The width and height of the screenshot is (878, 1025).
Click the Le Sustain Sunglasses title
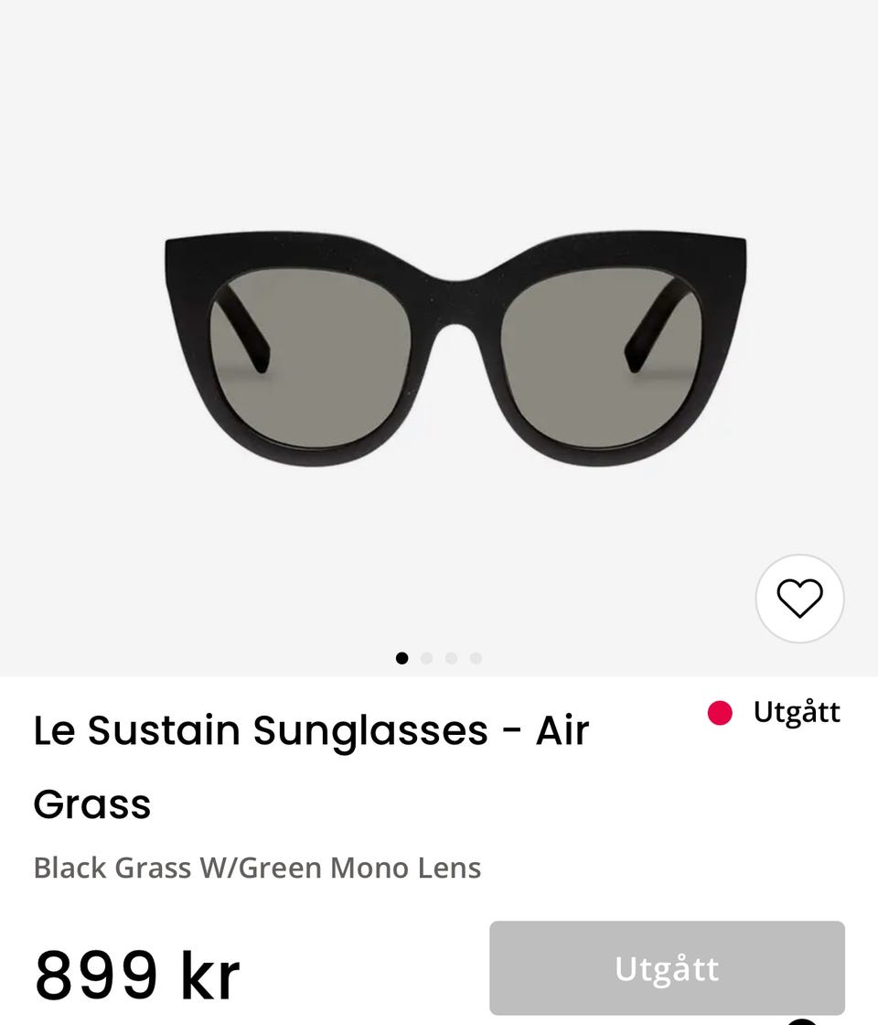tap(311, 730)
